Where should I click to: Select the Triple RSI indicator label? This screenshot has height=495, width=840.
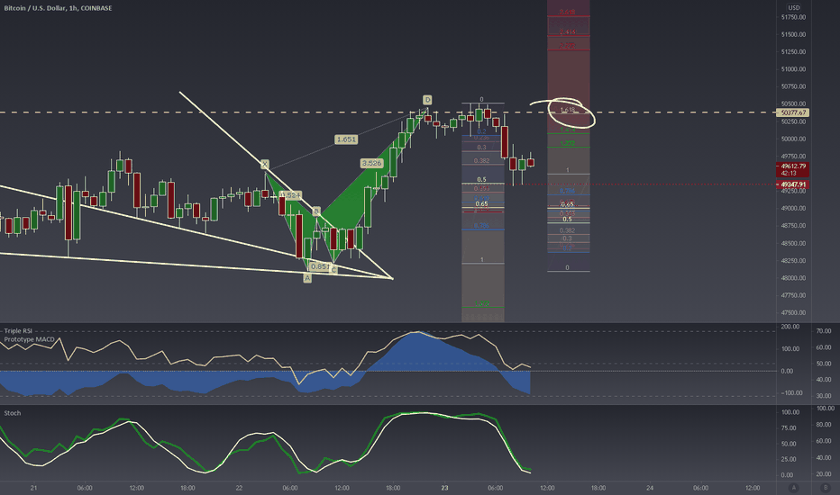(x=18, y=330)
